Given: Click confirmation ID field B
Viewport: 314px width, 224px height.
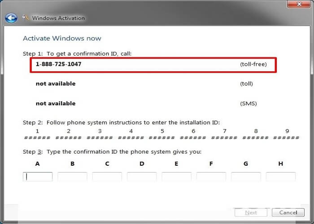Looking at the screenshot, I should 72,177.
